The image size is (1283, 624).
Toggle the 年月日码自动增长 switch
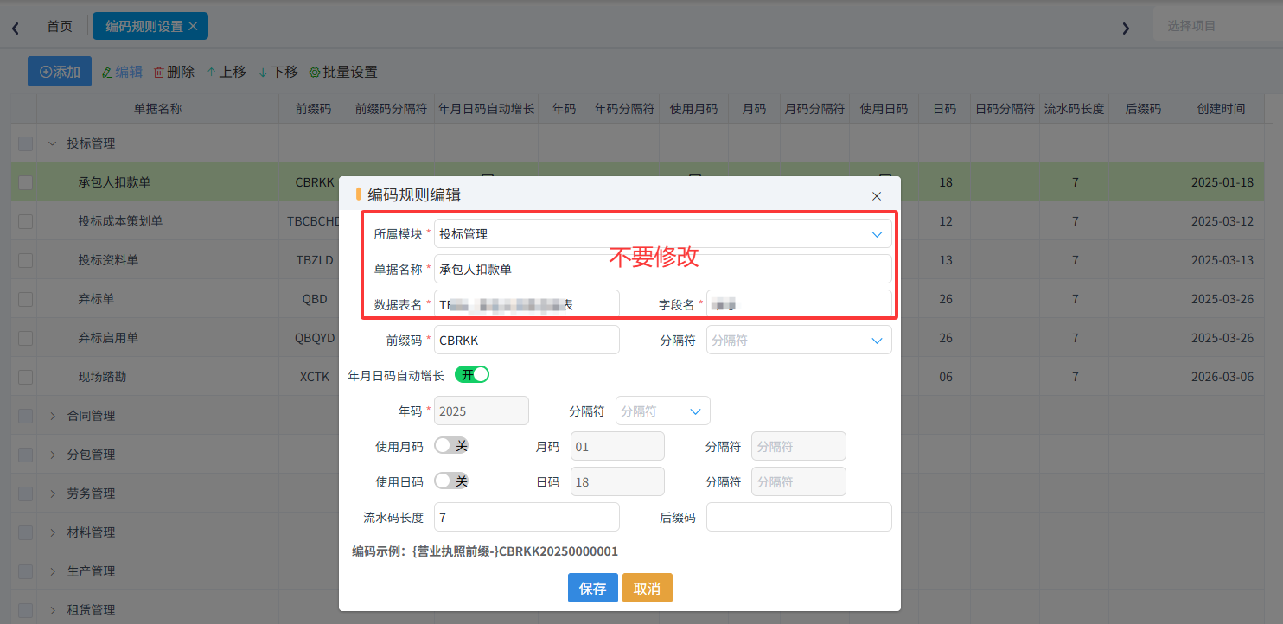[472, 374]
